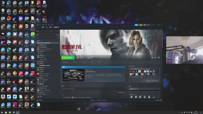Toggle sort by recent activity clock icon
Screen dimensions: 203x114
coord(57,35)
